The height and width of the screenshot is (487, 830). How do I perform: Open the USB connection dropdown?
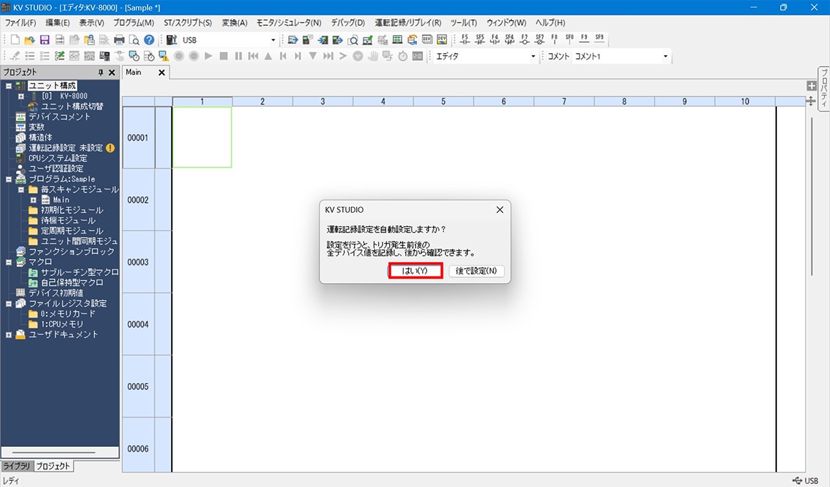[x=273, y=40]
